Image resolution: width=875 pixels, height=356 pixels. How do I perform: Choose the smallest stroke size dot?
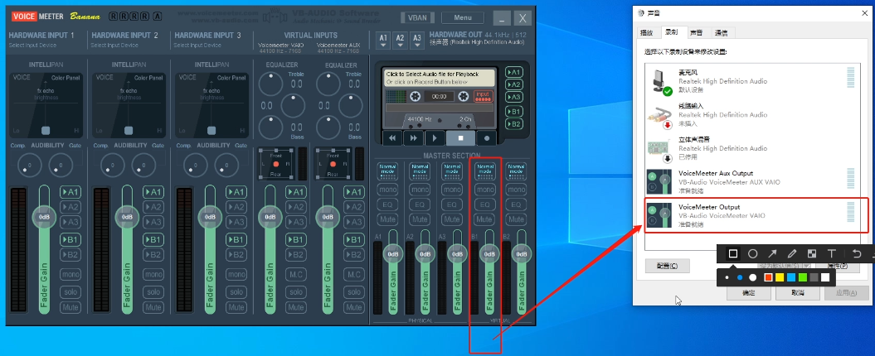pos(727,277)
